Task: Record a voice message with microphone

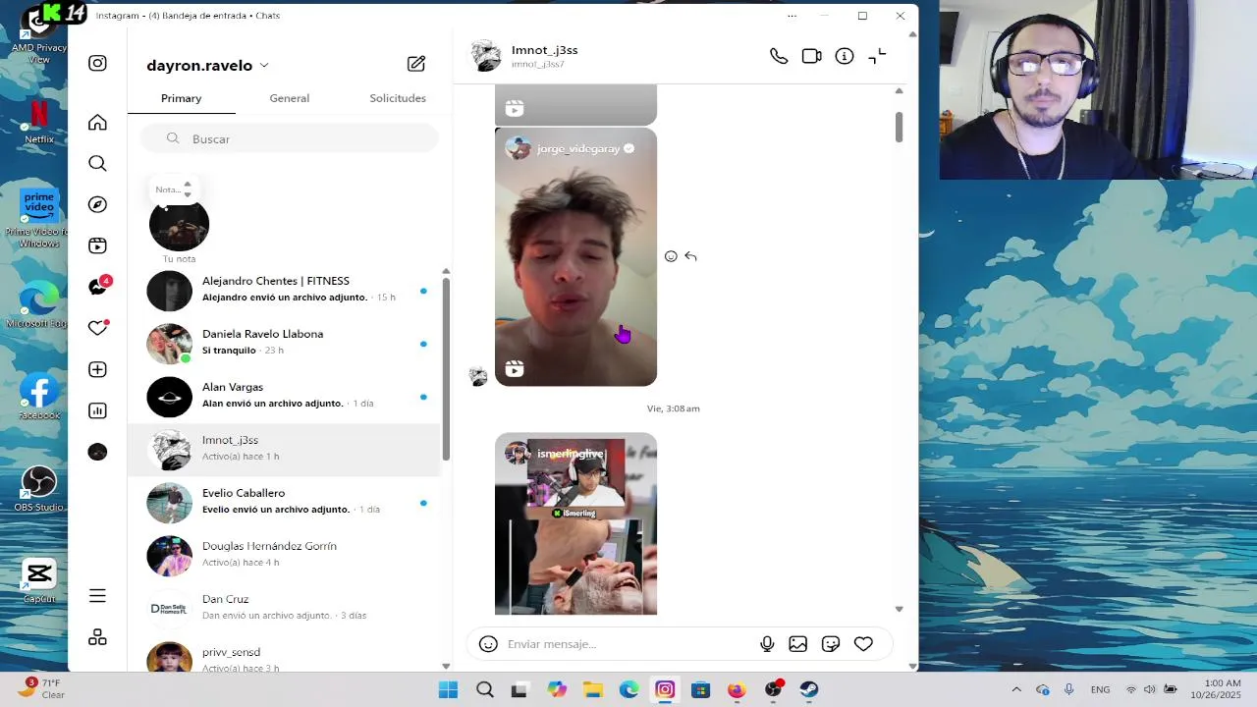Action: coord(767,644)
